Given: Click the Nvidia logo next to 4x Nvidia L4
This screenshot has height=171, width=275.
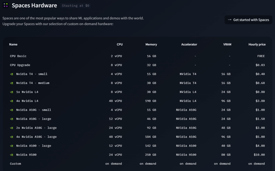Looking at the screenshot, I should point(11,101).
